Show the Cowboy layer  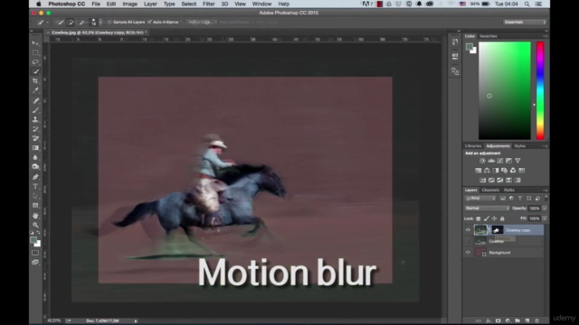coord(468,241)
